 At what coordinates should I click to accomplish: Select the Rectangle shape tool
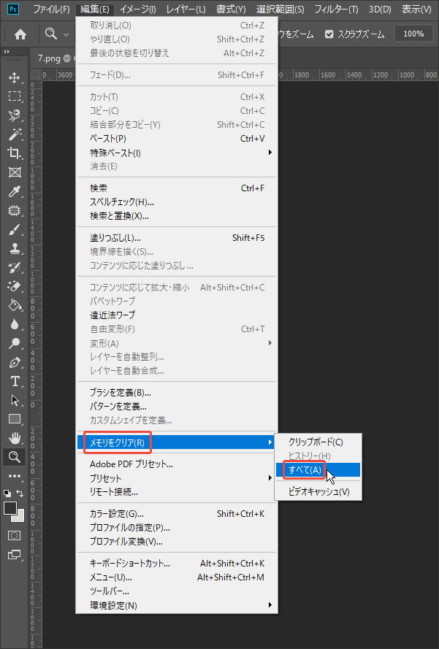(x=15, y=419)
